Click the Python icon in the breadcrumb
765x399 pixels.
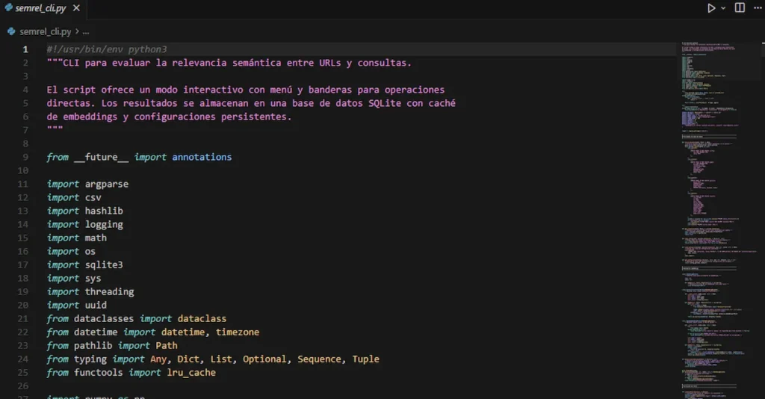(x=11, y=31)
